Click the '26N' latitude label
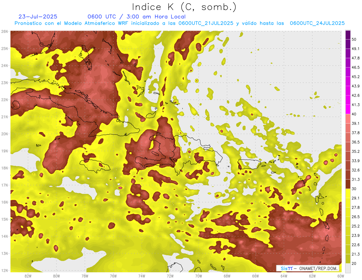Viewport: 362px width, 280px height. (x=5, y=31)
